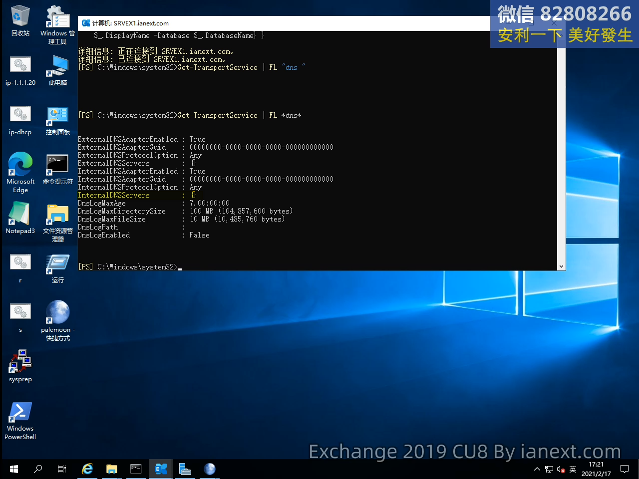The image size is (639, 479).
Task: Launch Windows PowerShell desktop shortcut
Action: pyautogui.click(x=20, y=420)
